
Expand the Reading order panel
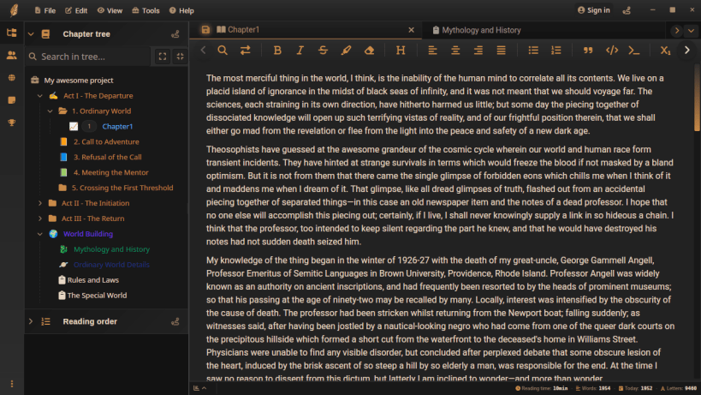coord(31,321)
